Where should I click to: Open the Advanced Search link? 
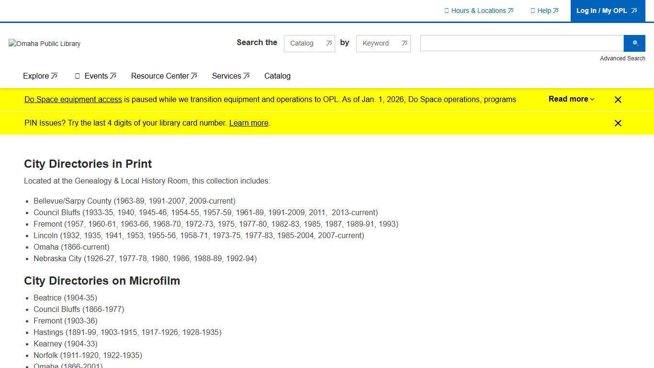(x=622, y=58)
